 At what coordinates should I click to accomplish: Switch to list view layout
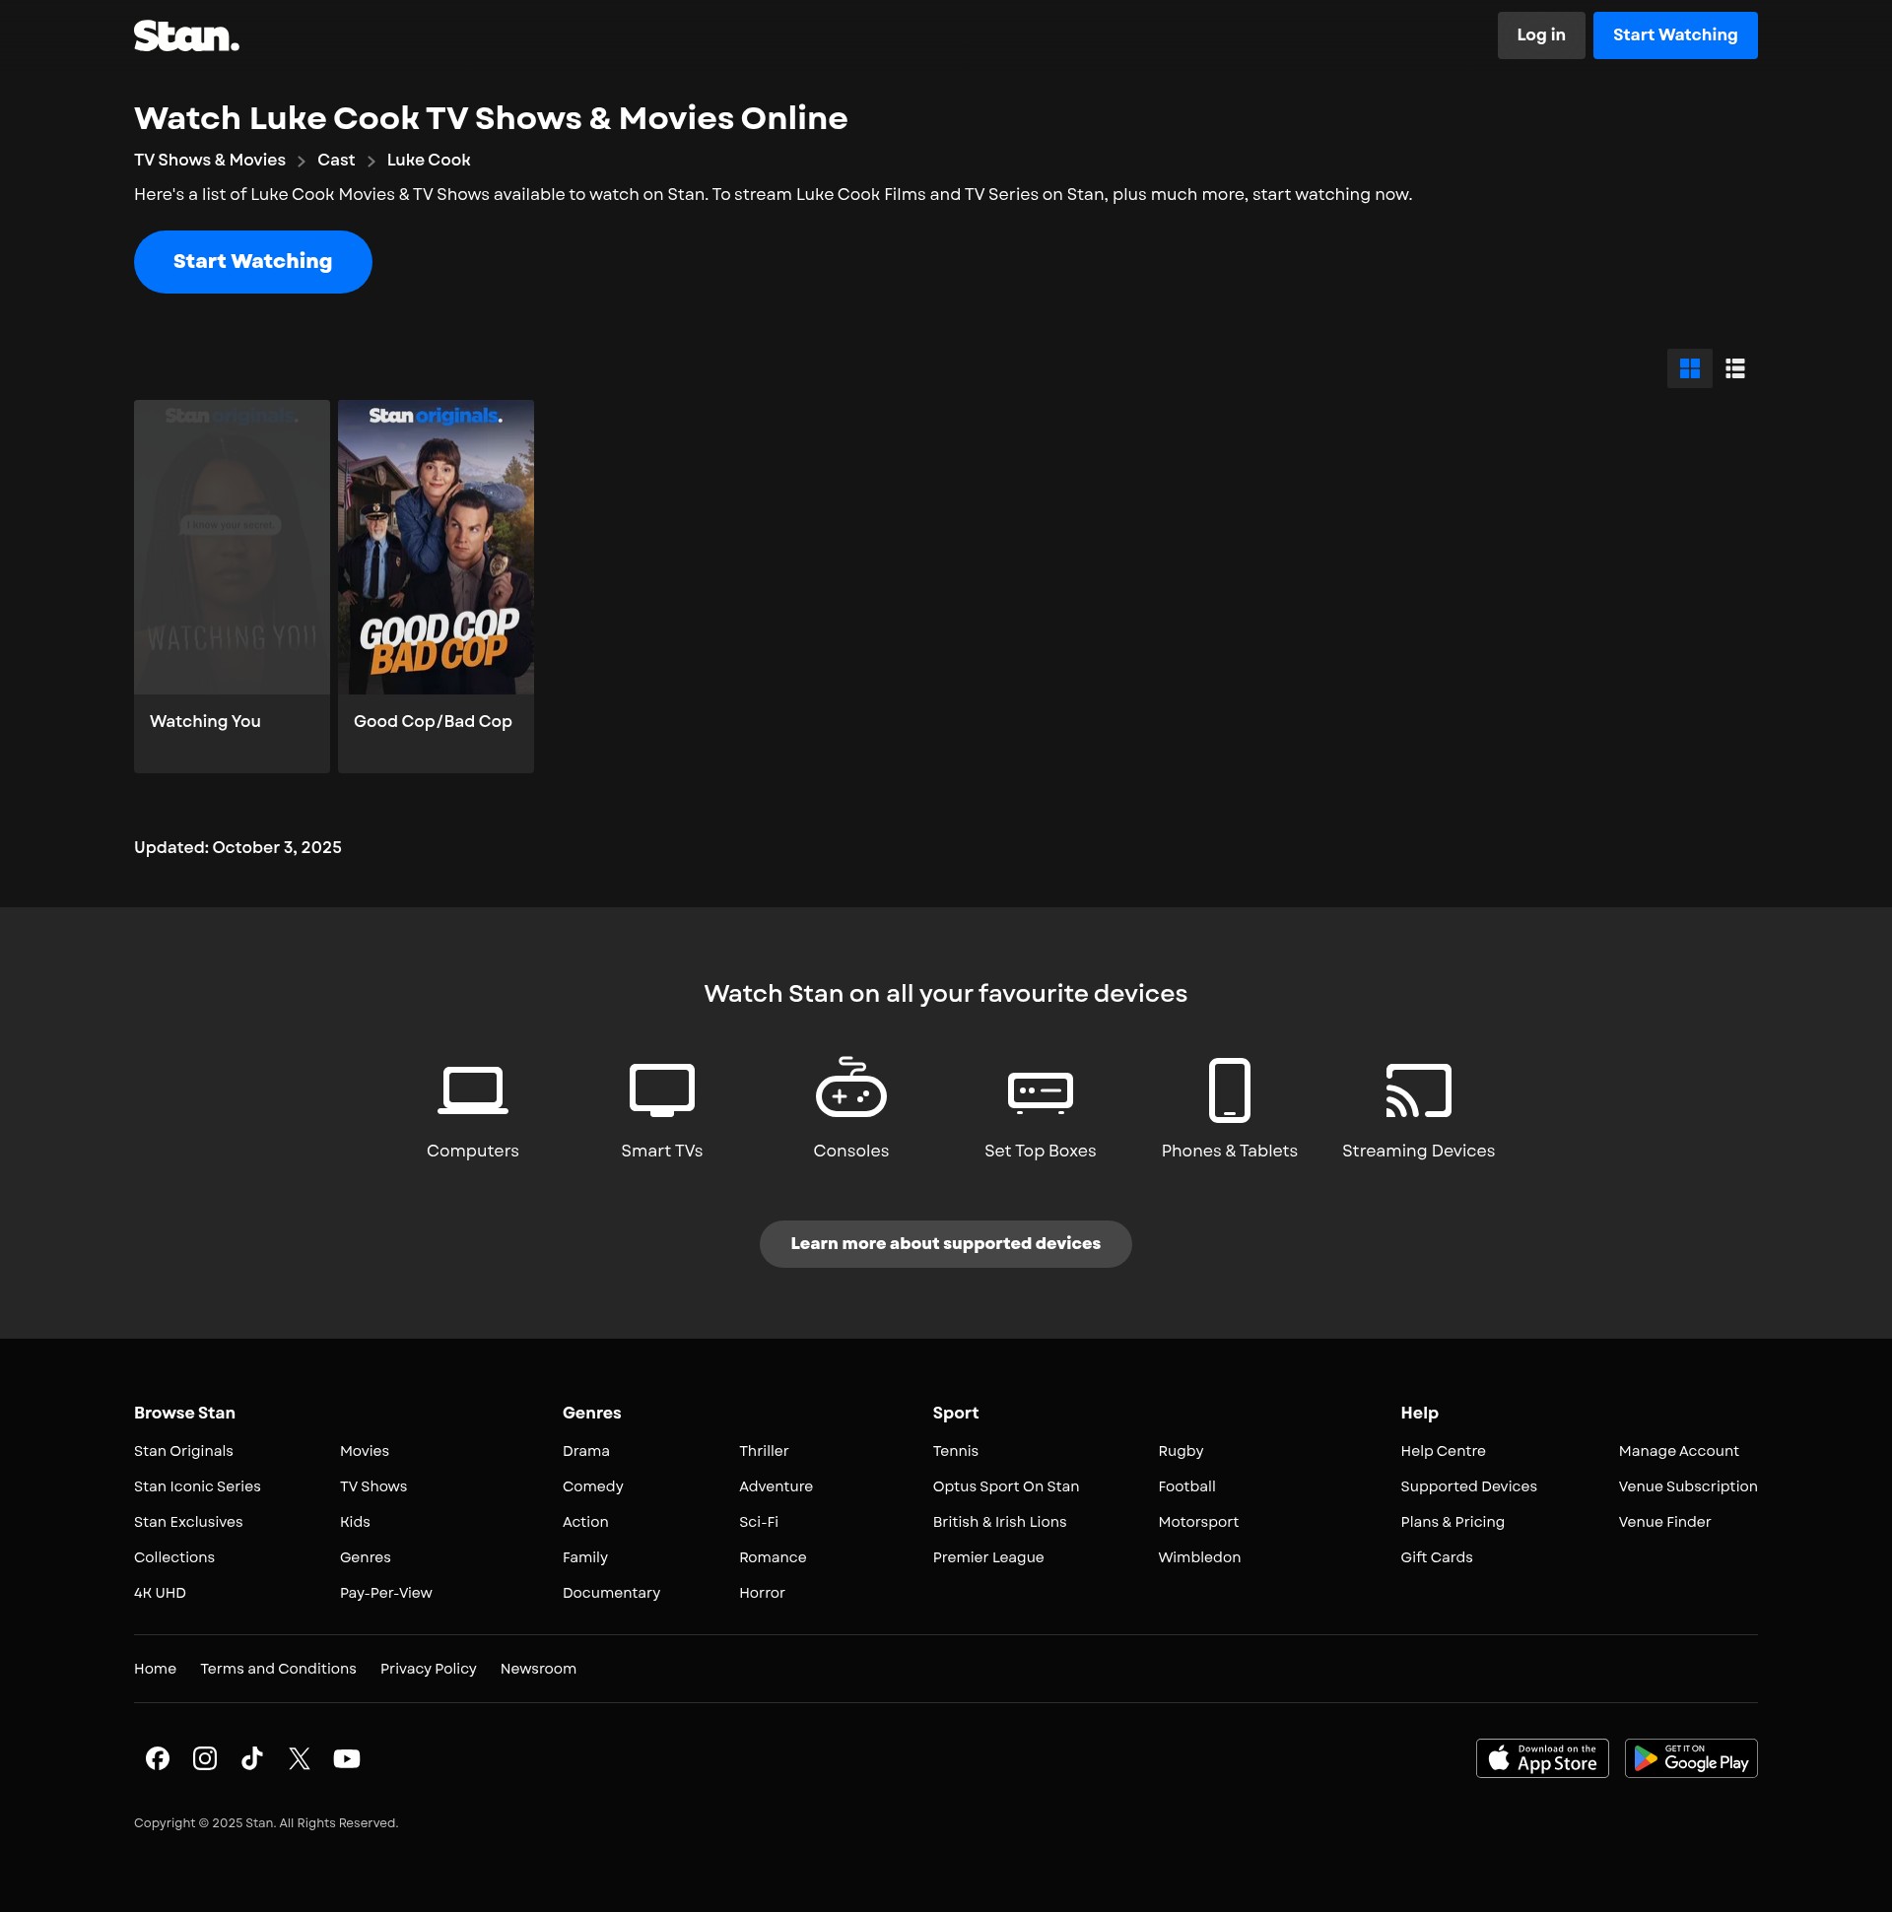(1734, 368)
